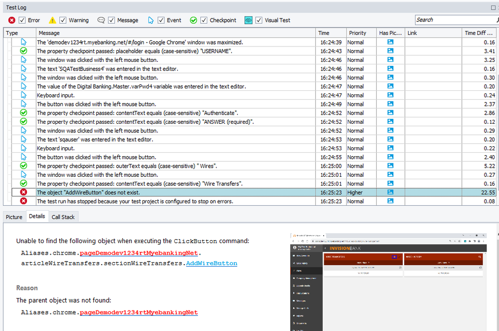
Task: Toggle the Warning filter checkbox
Action: point(63,20)
